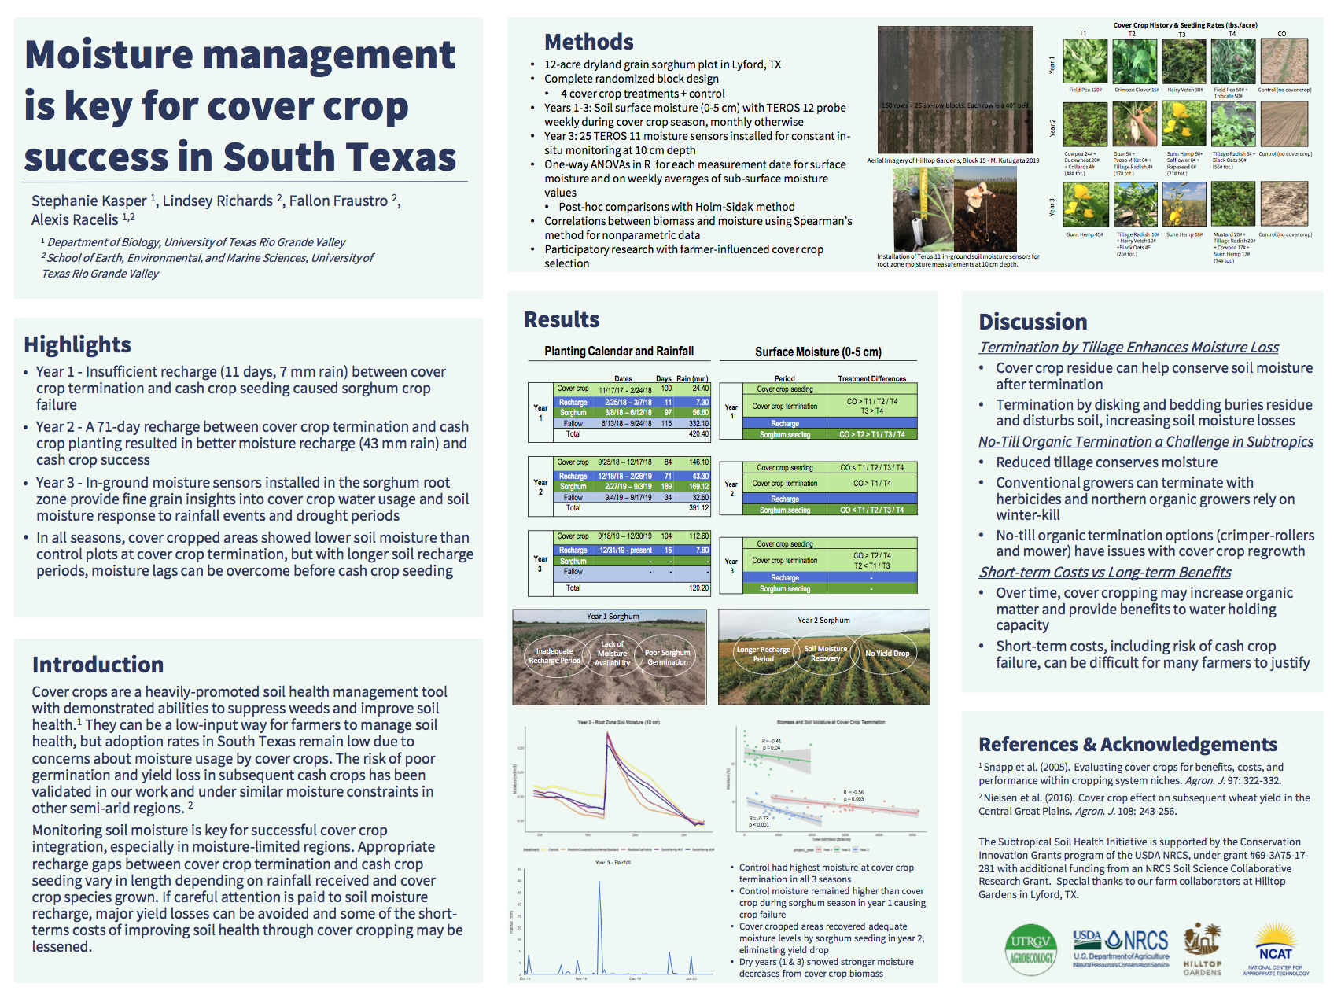Click author name 'Alexis Racelis'
This screenshot has width=1341, height=1002.
pos(75,219)
